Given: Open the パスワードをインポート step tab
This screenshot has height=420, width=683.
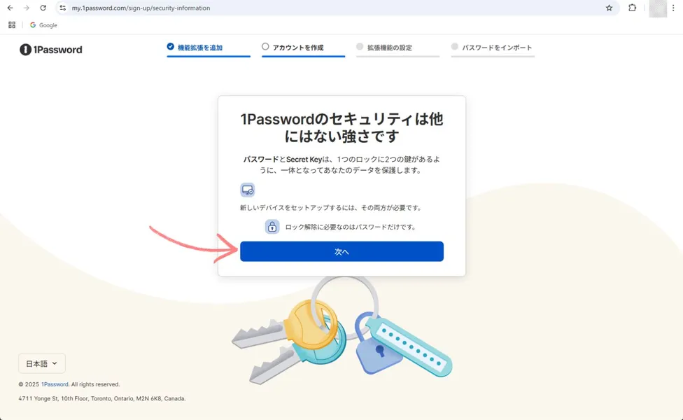Looking at the screenshot, I should tap(492, 48).
